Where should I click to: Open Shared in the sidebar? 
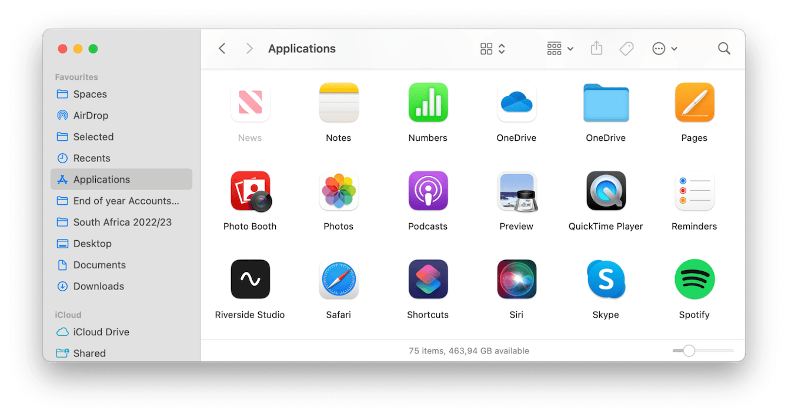[x=121, y=353]
